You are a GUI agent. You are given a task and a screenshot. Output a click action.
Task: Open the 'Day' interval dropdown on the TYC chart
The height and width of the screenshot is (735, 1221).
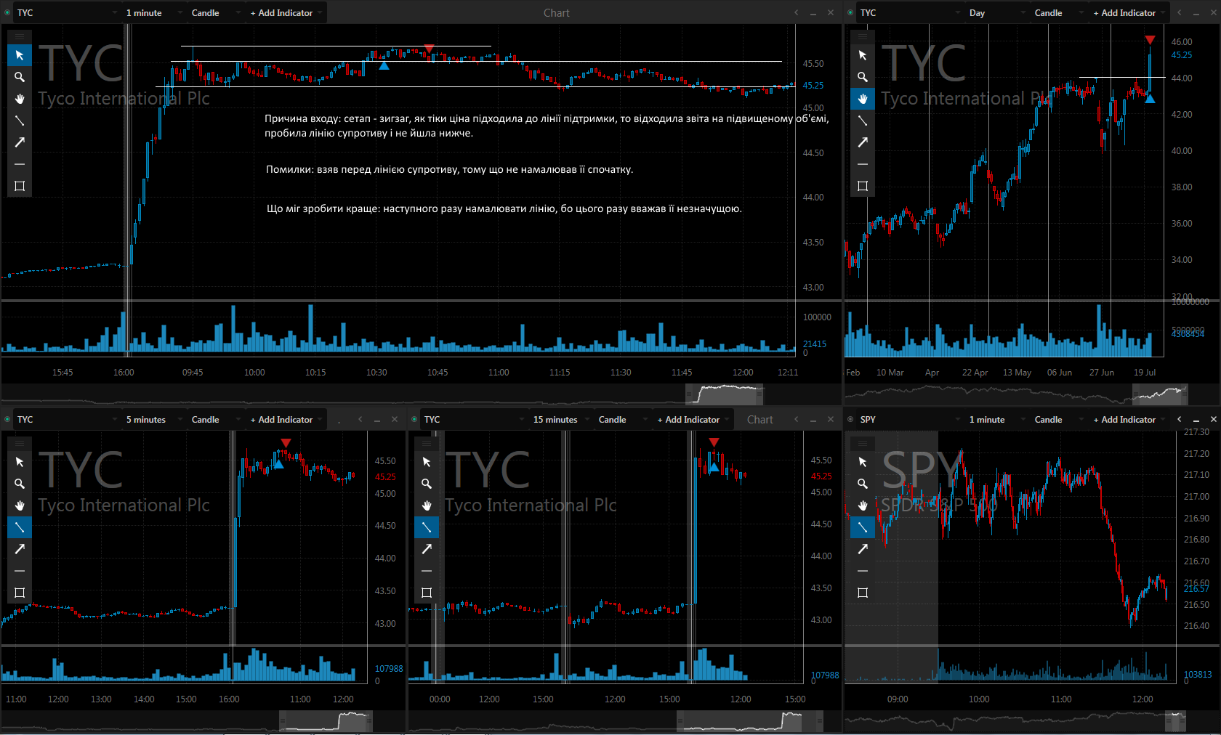pyautogui.click(x=996, y=13)
